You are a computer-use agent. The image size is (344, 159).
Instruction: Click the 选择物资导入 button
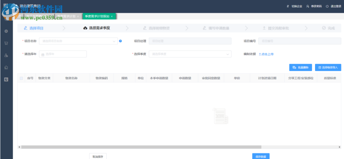(328, 68)
